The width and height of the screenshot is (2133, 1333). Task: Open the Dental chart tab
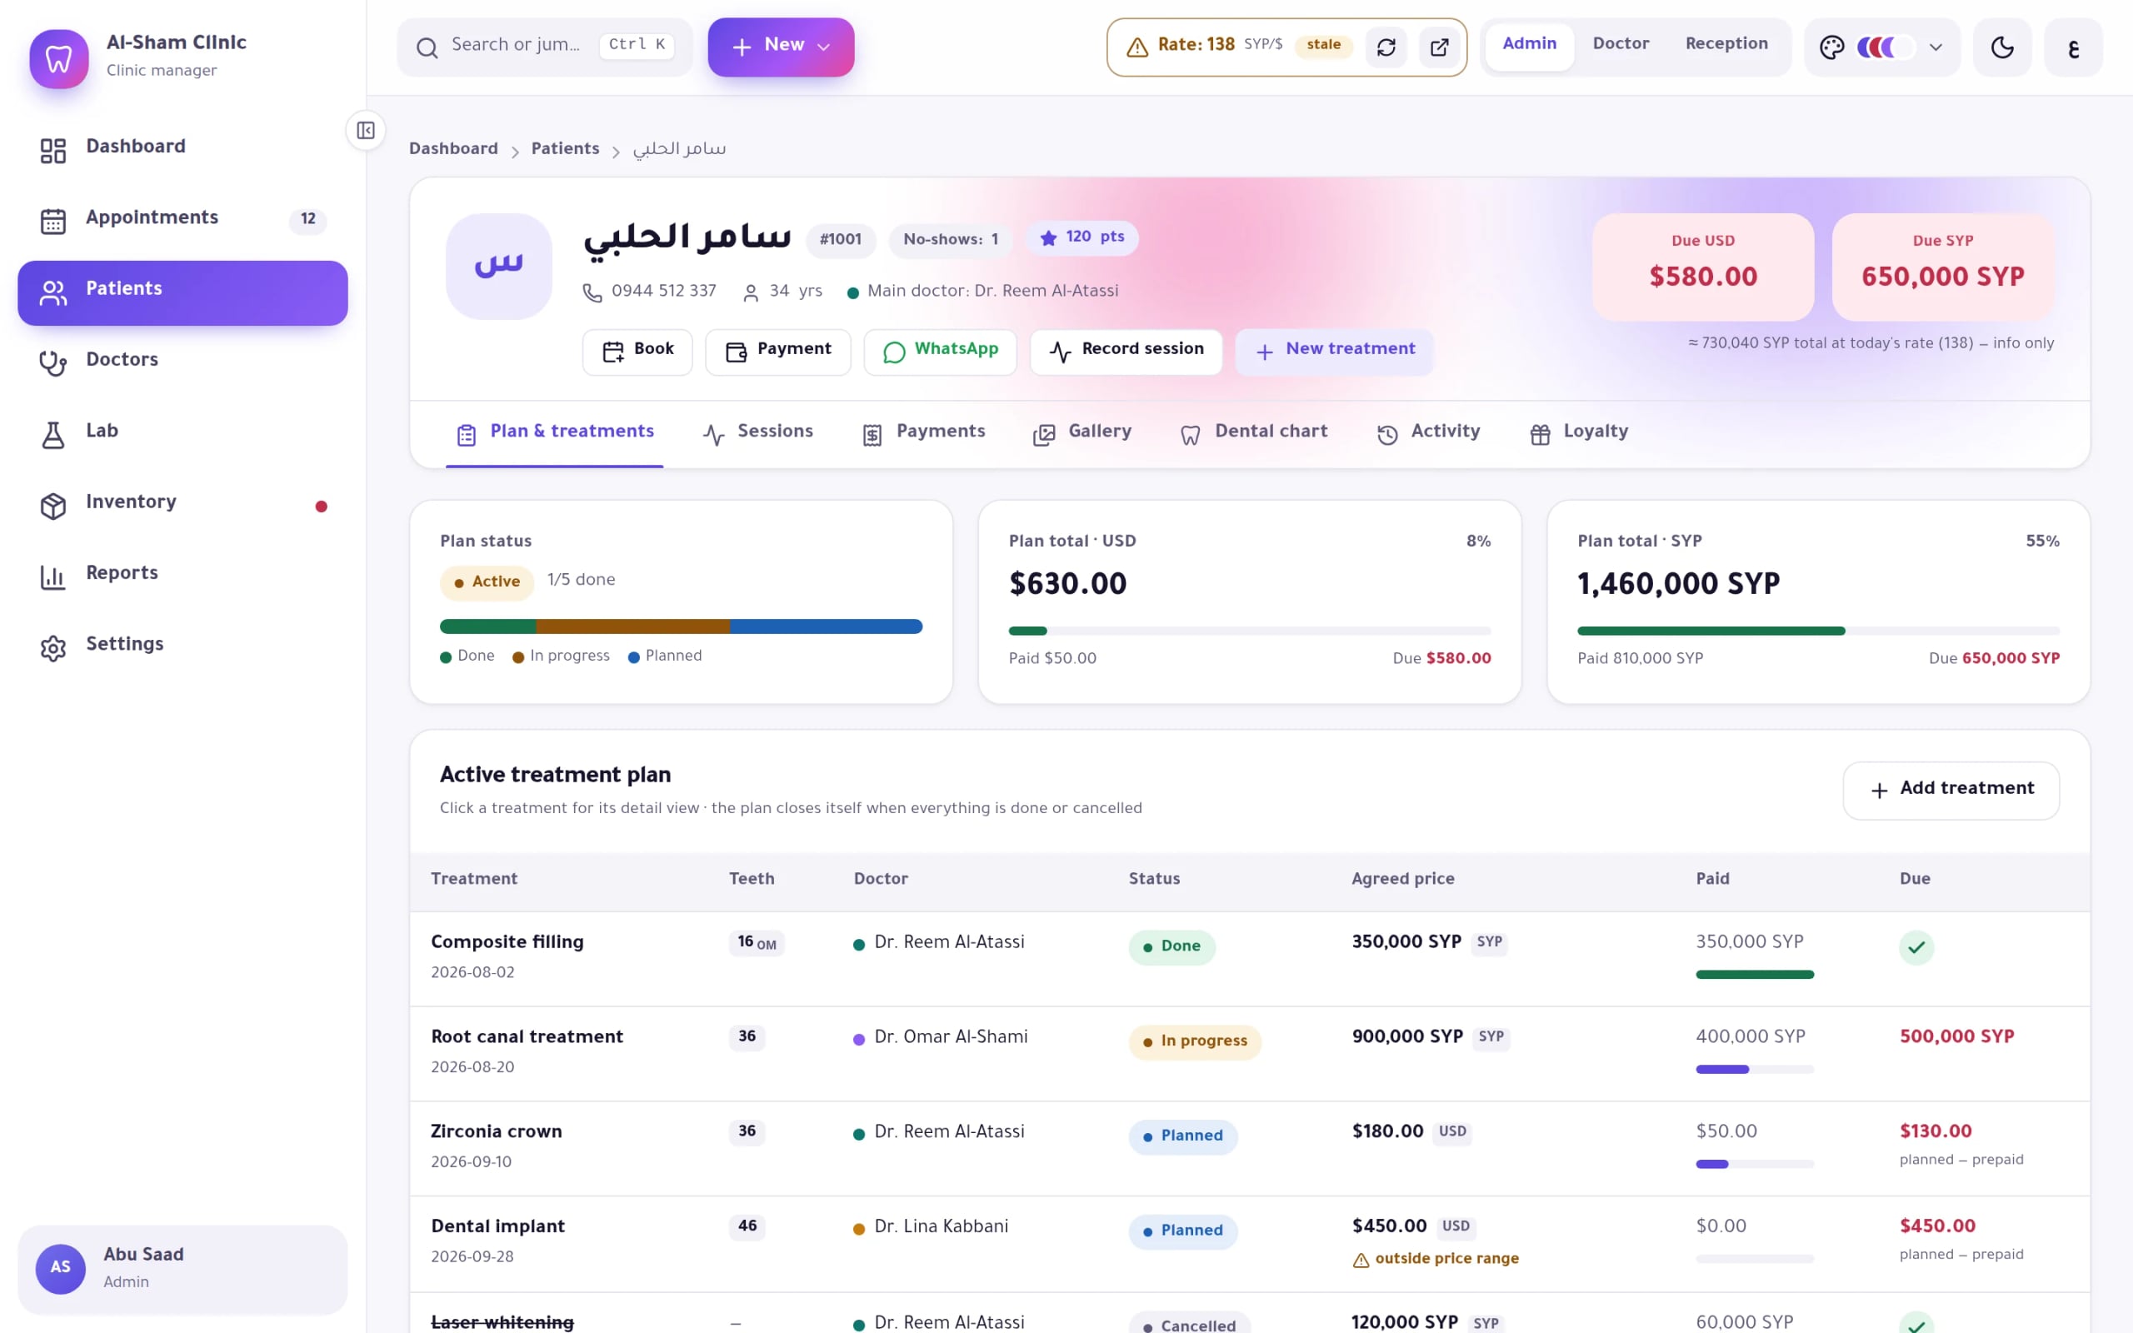tap(1252, 433)
